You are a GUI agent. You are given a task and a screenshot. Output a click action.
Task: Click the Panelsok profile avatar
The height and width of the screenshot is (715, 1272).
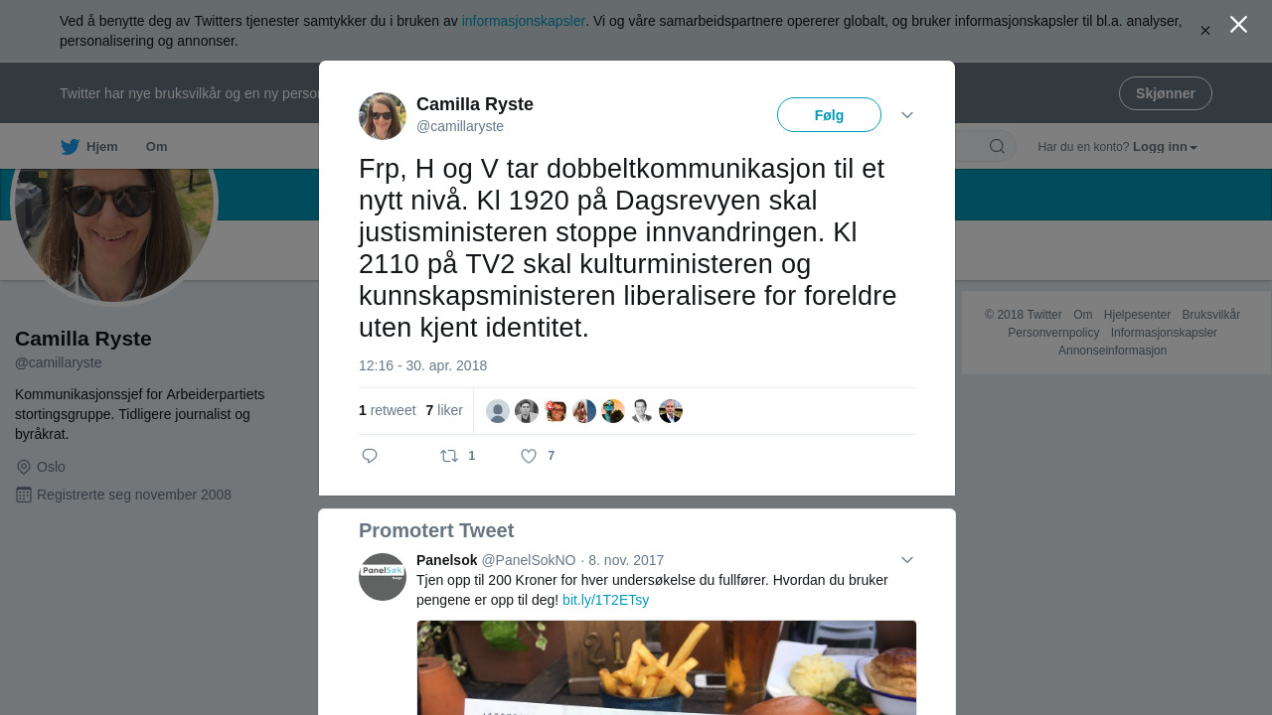coord(383,577)
